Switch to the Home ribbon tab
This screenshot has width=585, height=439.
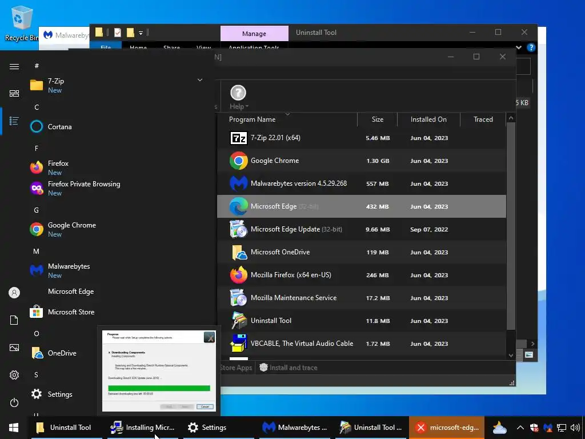pos(138,47)
